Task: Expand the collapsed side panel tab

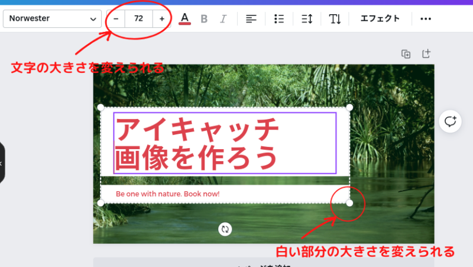Action: click(2, 163)
